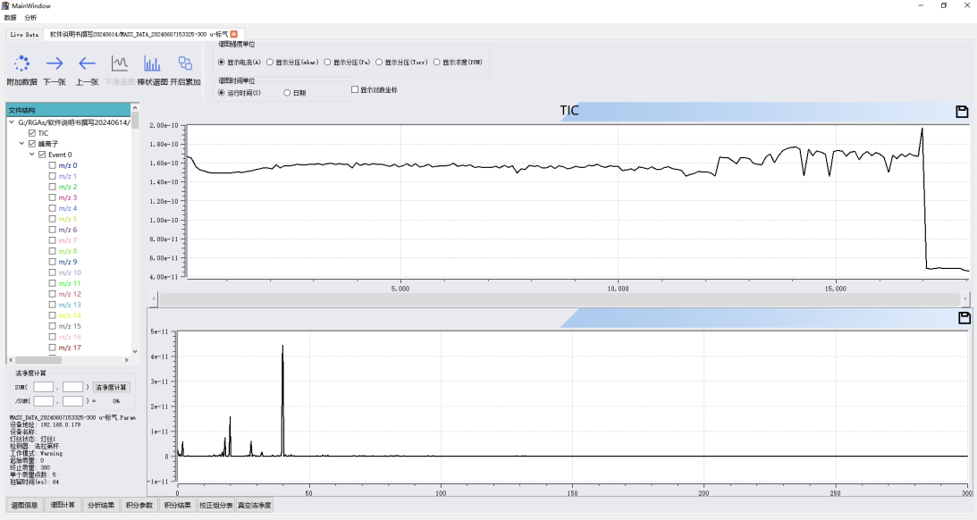This screenshot has width=977, height=520.
Task: Uncheck the TIC checkbox in file tree
Action: (33, 133)
